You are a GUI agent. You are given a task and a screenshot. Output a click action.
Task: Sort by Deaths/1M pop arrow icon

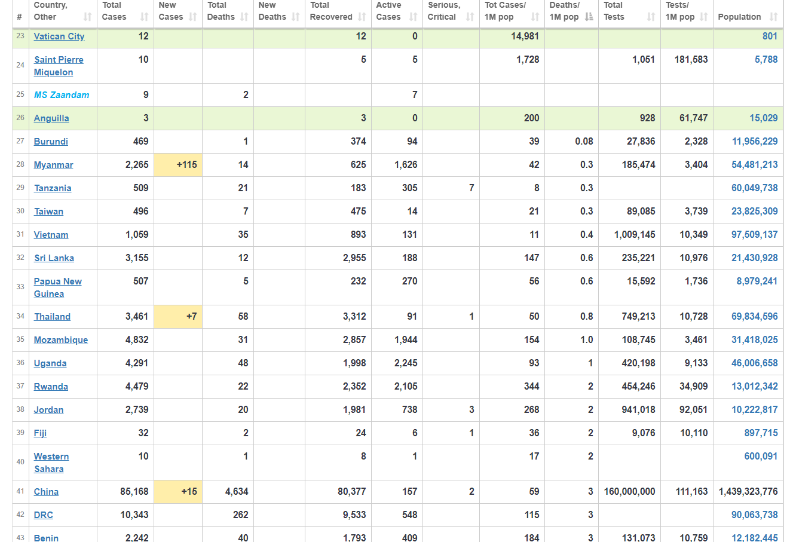(589, 17)
